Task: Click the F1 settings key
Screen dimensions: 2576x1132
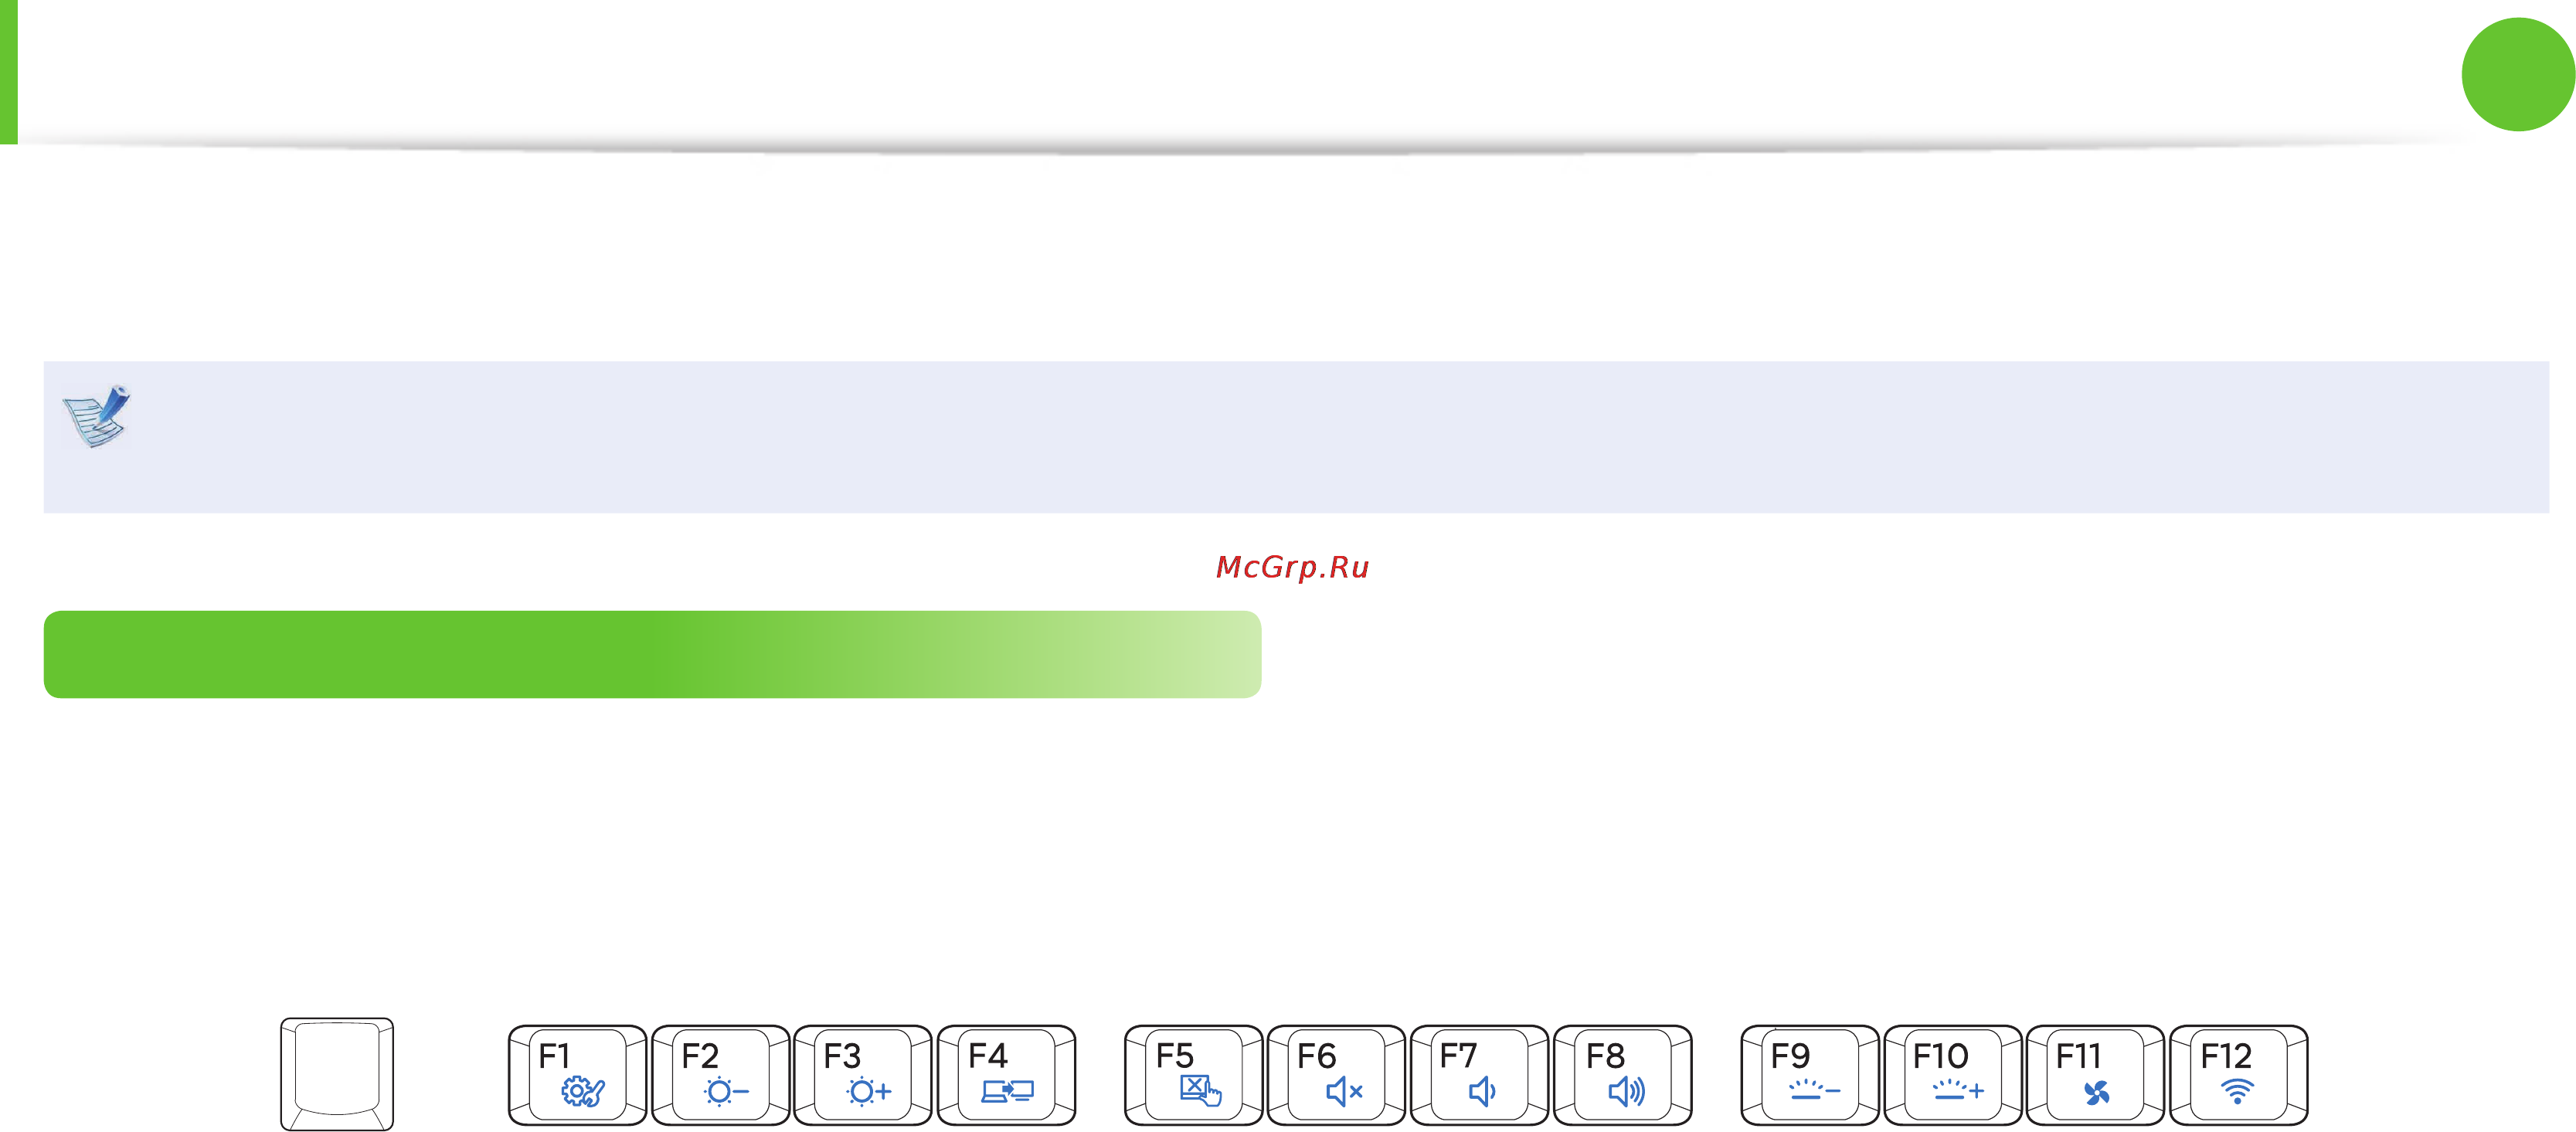Action: [x=577, y=1075]
